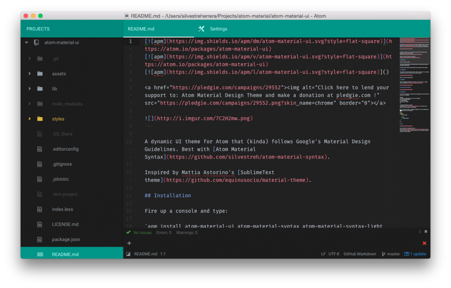Click the assets folder icon
The width and height of the screenshot is (451, 288).
point(40,74)
